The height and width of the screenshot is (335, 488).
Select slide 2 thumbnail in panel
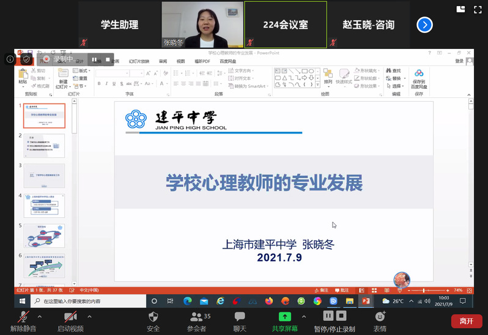[x=44, y=144]
